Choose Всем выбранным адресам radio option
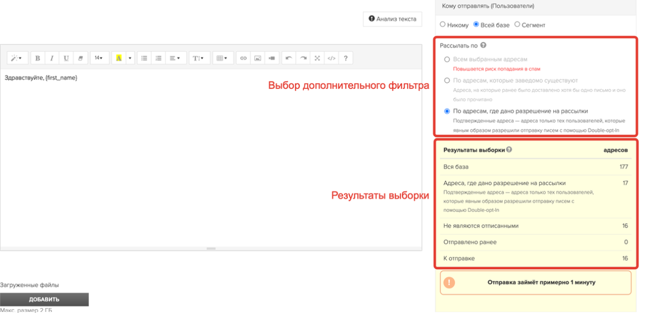The image size is (649, 313). click(x=447, y=59)
